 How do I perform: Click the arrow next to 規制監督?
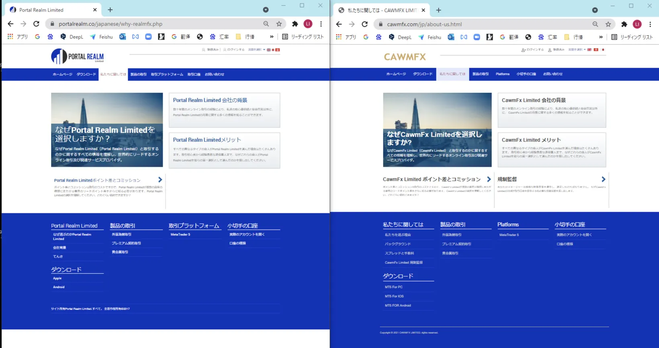603,179
